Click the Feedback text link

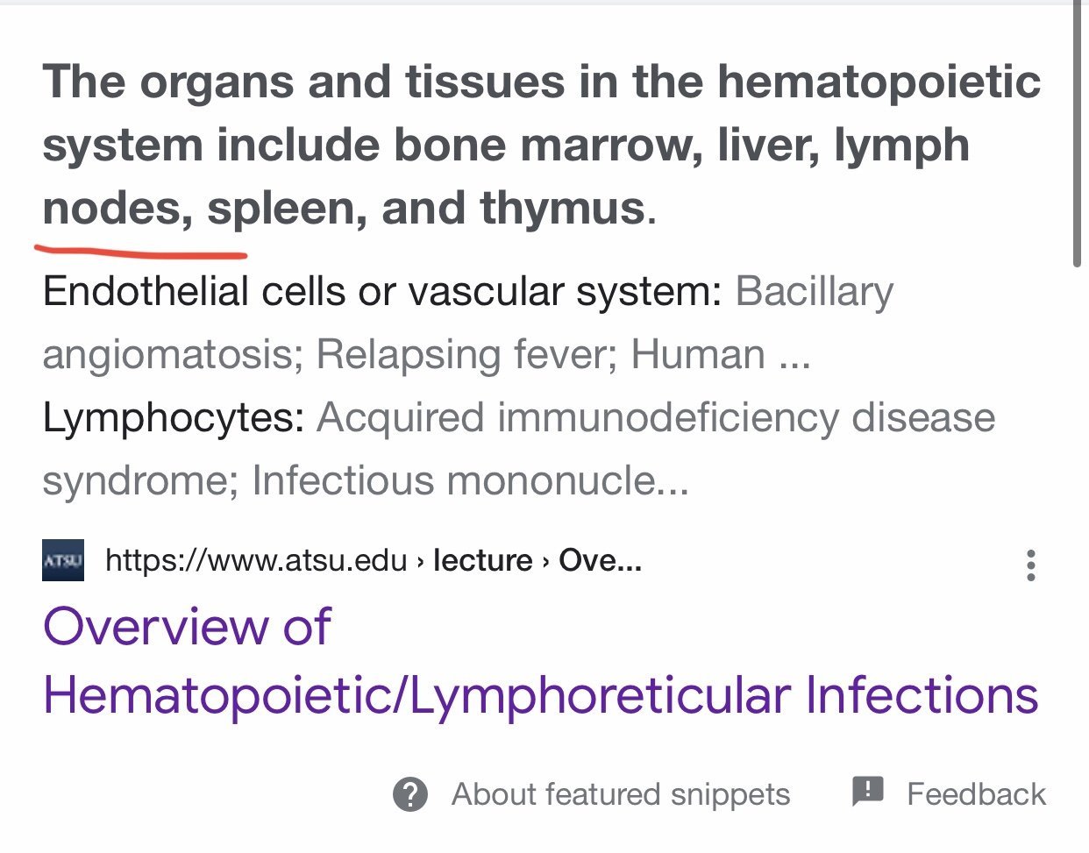pos(976,794)
